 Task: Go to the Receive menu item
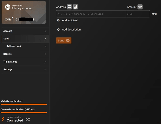25,54
